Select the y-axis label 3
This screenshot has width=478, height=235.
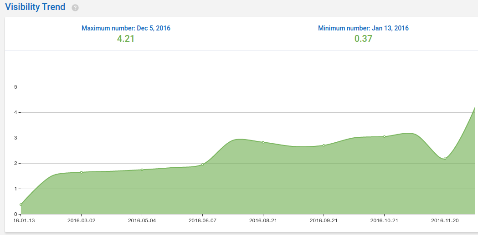click(15, 138)
